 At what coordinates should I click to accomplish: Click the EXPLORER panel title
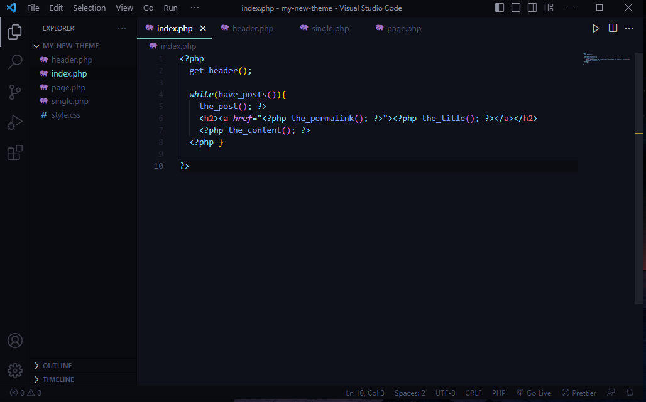click(58, 28)
